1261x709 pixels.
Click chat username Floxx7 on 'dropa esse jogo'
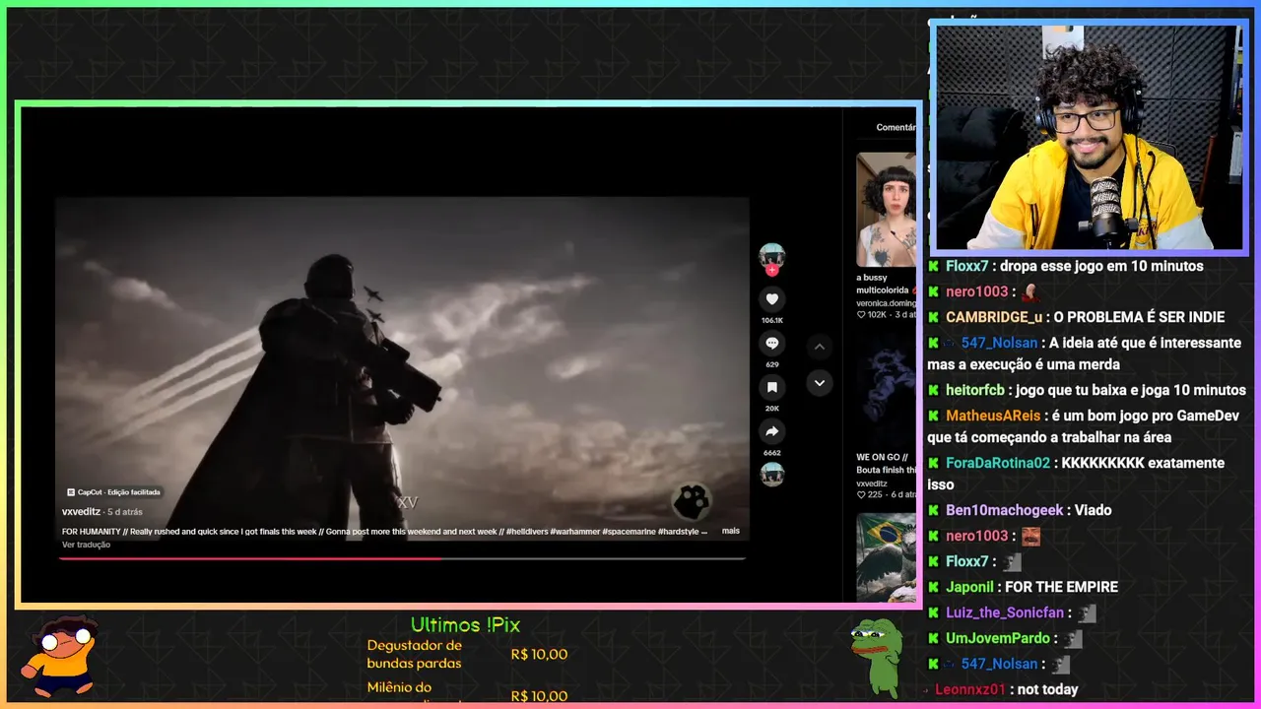966,266
